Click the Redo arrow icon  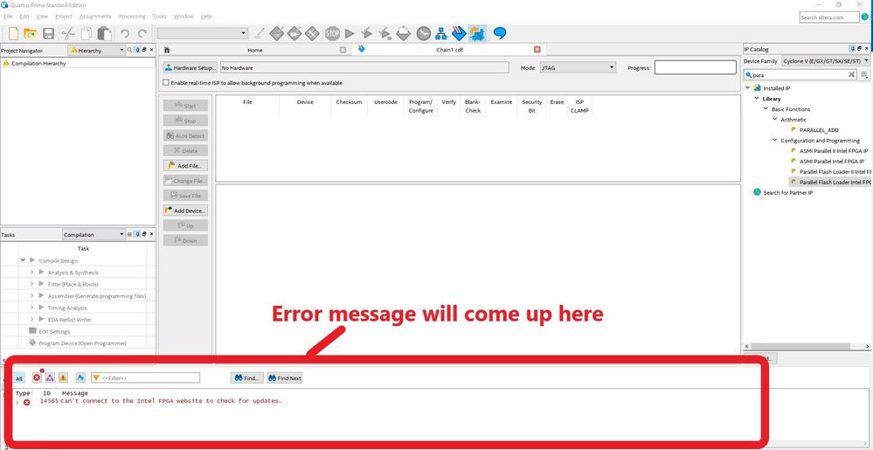142,33
